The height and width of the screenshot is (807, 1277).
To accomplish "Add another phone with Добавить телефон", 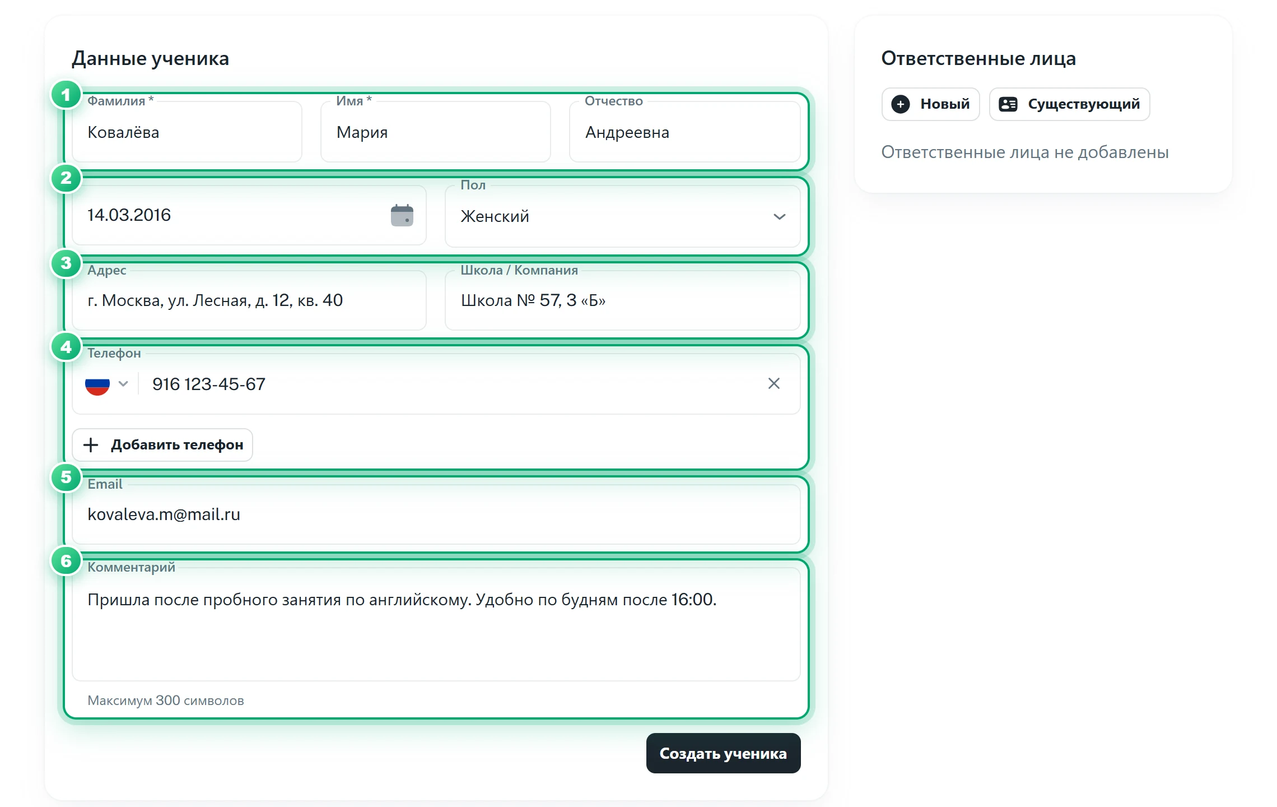I will [162, 445].
